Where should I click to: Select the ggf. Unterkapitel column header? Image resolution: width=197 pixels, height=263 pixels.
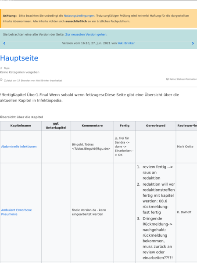click(x=56, y=126)
